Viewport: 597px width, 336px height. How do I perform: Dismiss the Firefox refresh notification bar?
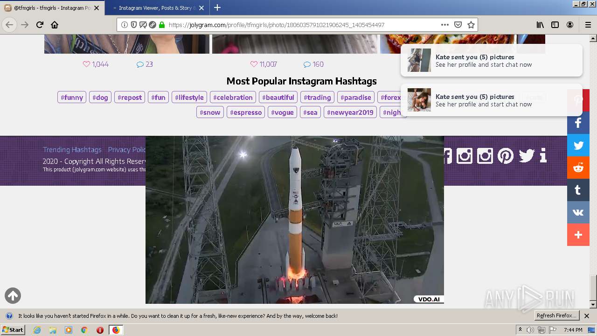tap(587, 316)
